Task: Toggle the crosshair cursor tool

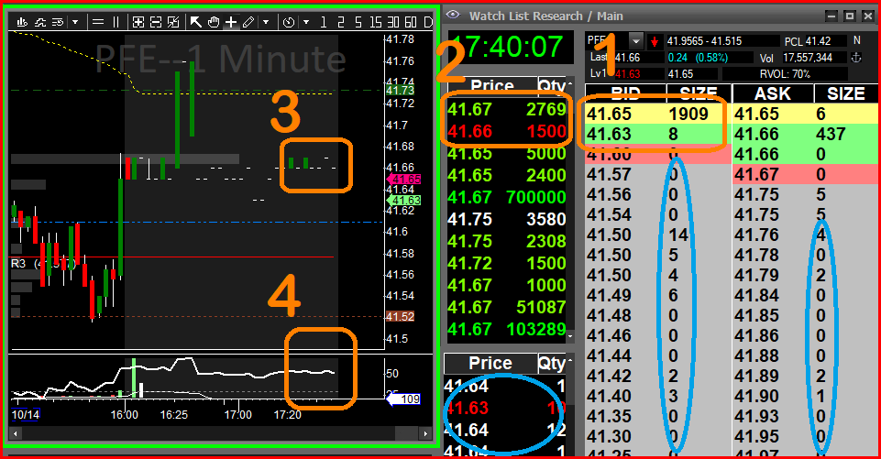Action: pos(231,22)
